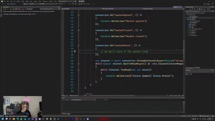215x121 pixels.
Task: Collapse the first project node in Solution Explorer
Action: 187,14
